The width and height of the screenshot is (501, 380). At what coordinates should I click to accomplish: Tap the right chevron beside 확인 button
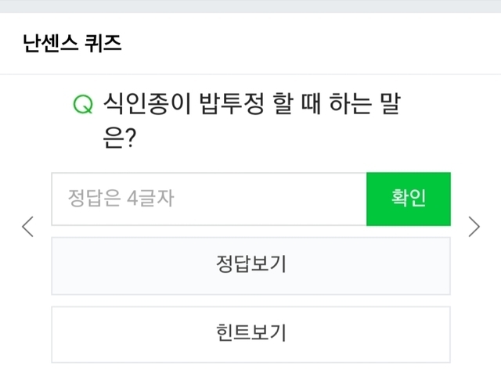[x=474, y=227]
